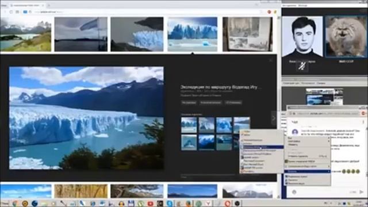Open the Yandex browser icon in the taskbar
The image size is (368, 207).
tap(208, 204)
